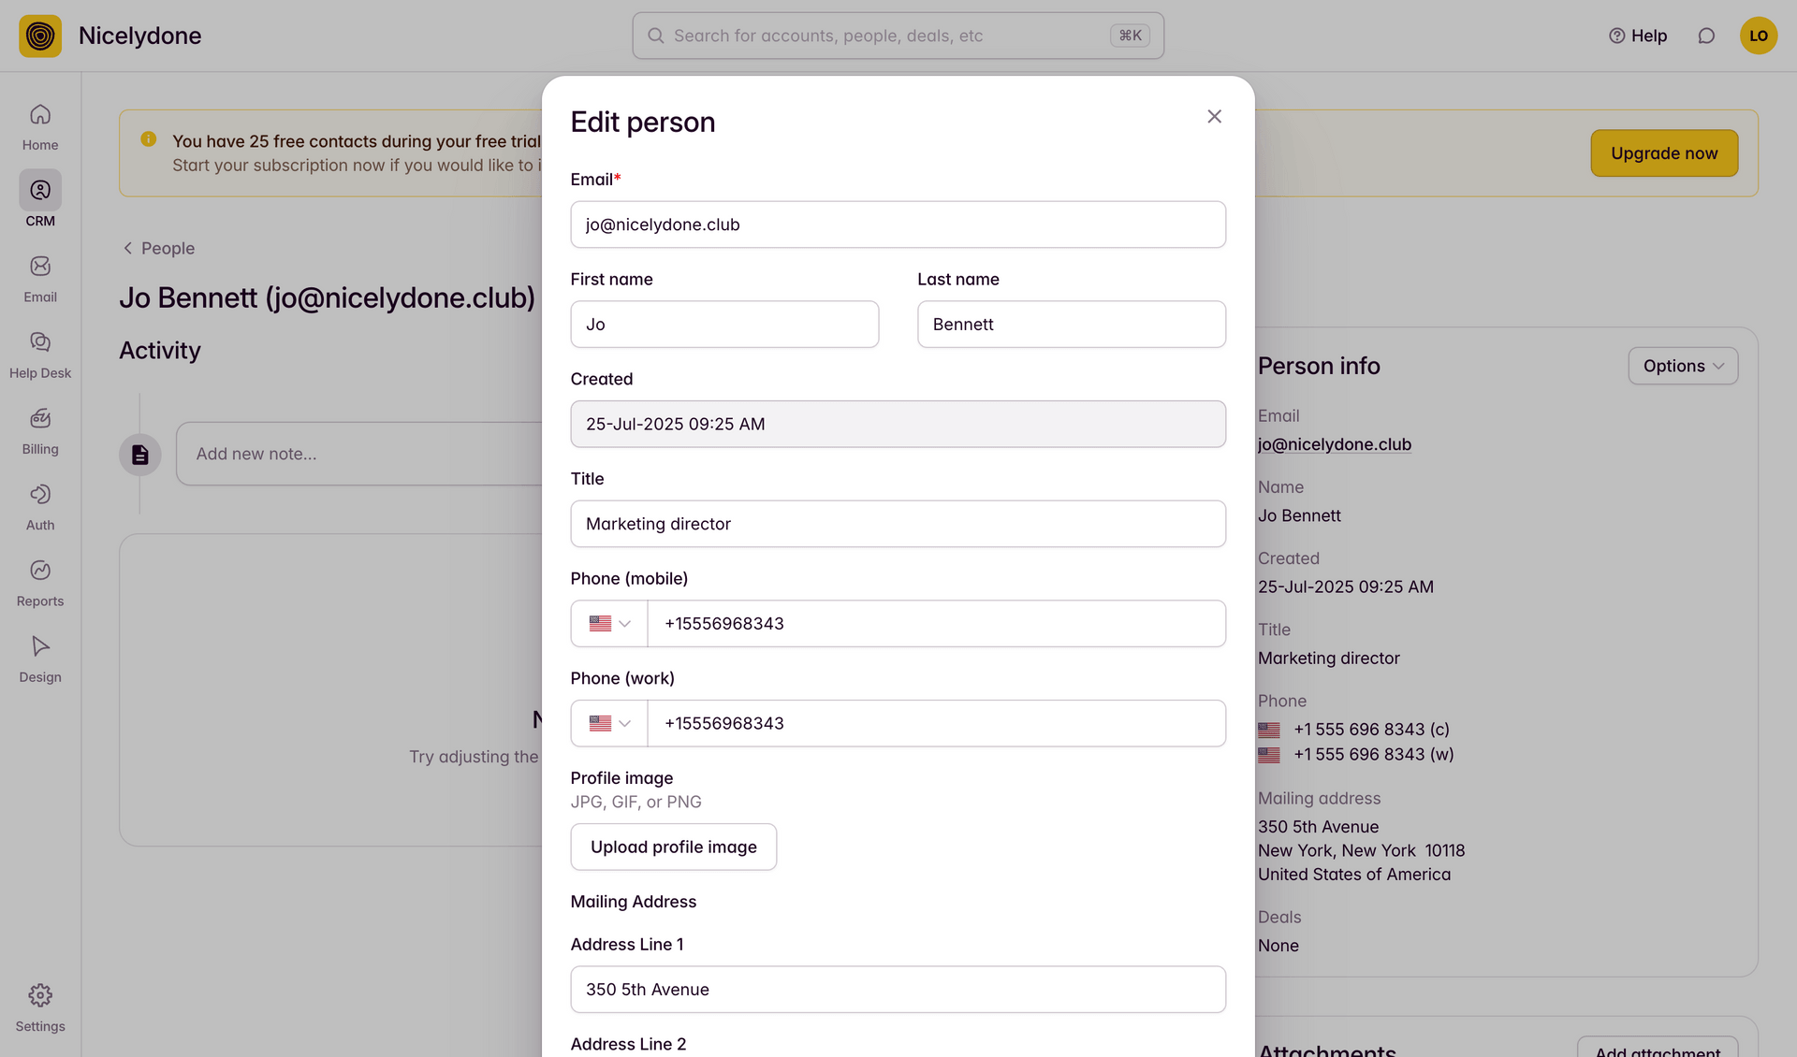Expand the Options dropdown in Person info

click(x=1682, y=366)
